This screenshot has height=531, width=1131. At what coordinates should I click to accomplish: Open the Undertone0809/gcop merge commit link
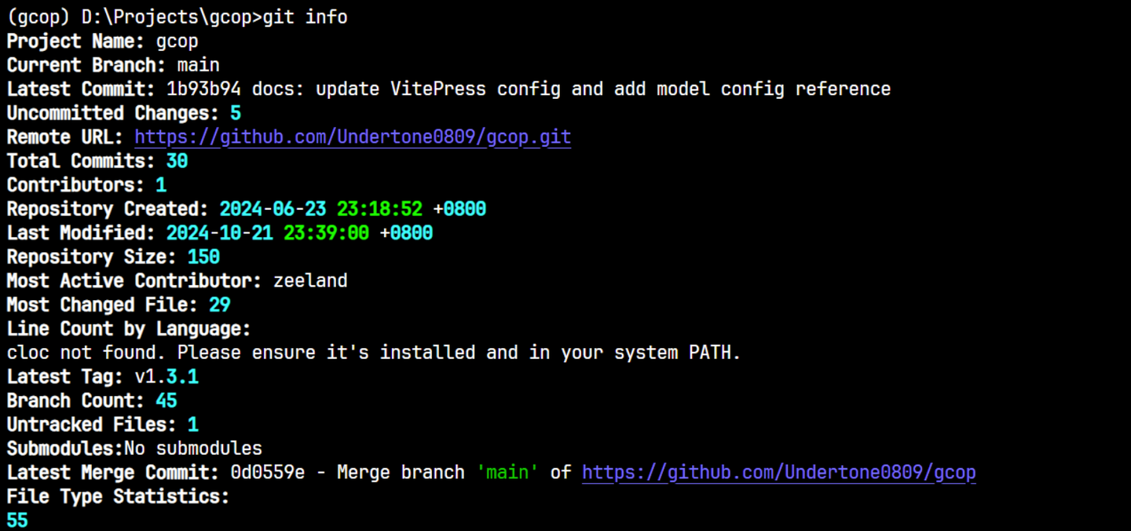click(x=778, y=473)
